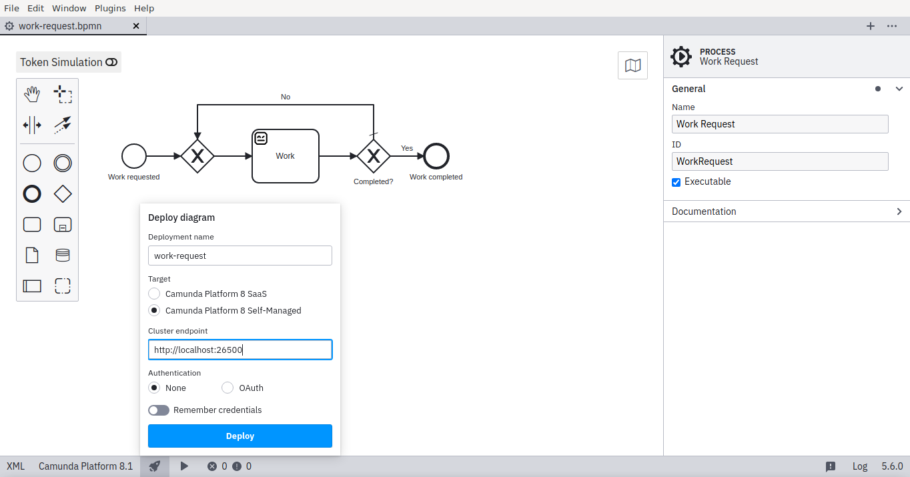This screenshot has height=477, width=910.
Task: Focus the Deployment name field
Action: point(240,256)
